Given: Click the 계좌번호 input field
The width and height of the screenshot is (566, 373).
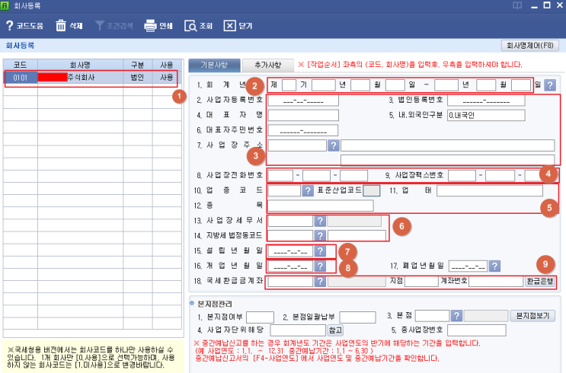Looking at the screenshot, I should [x=496, y=281].
